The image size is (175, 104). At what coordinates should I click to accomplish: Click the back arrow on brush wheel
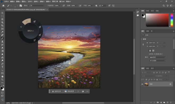click(21, 27)
